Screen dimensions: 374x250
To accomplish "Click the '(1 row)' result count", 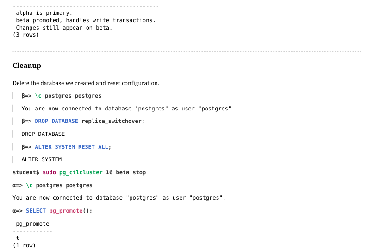I will [24, 245].
